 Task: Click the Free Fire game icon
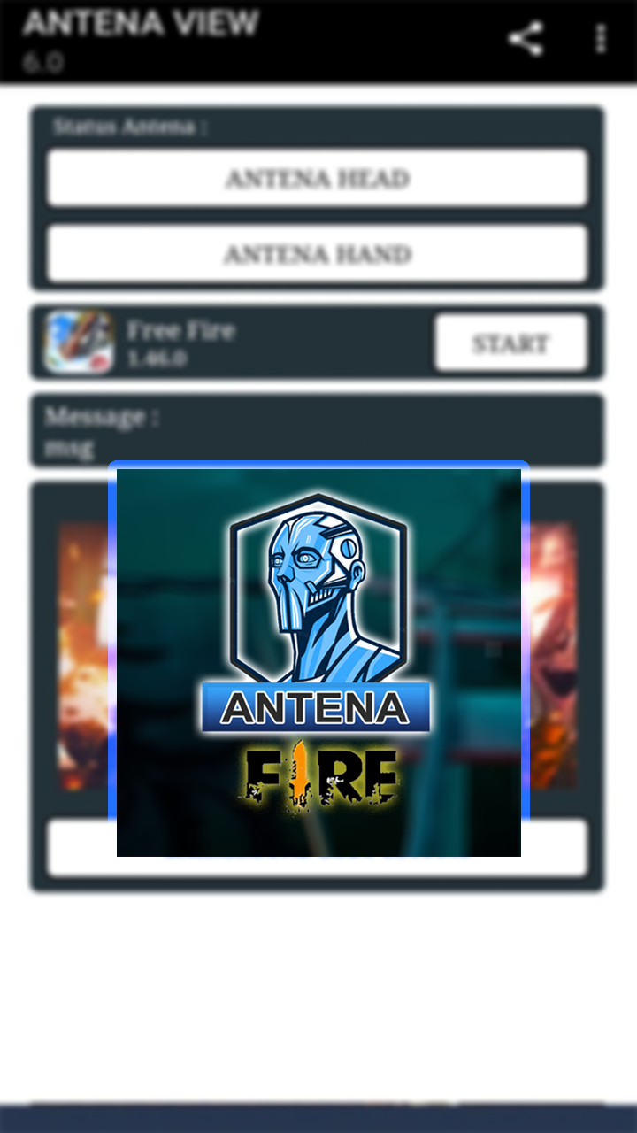tap(79, 342)
